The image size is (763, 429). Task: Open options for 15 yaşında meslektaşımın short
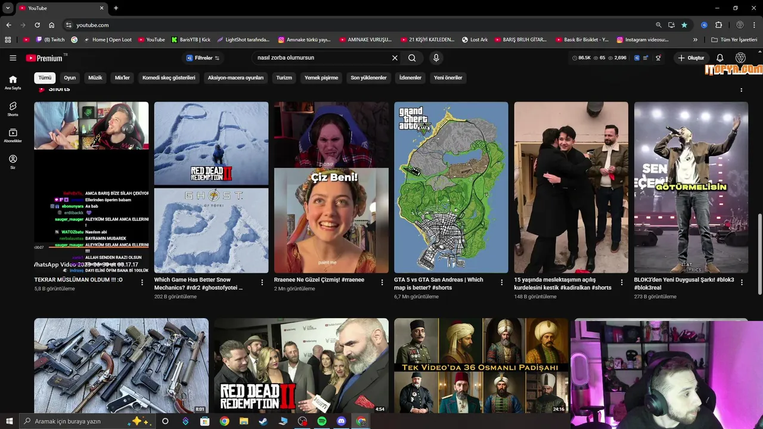(x=622, y=282)
